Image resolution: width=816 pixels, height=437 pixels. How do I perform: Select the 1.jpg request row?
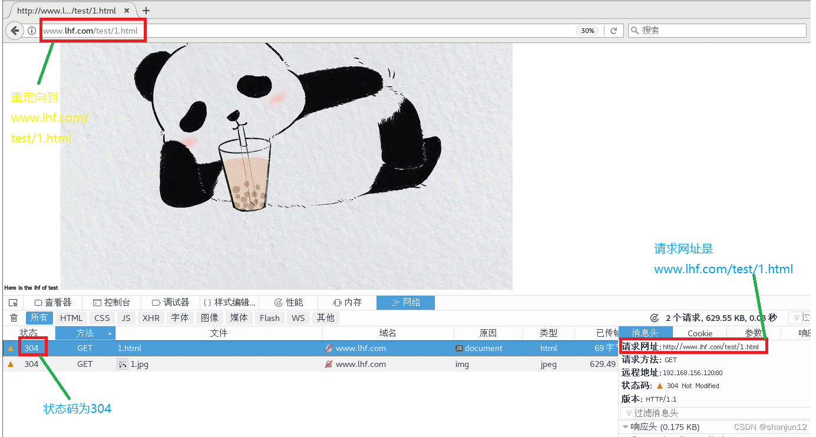tap(310, 364)
